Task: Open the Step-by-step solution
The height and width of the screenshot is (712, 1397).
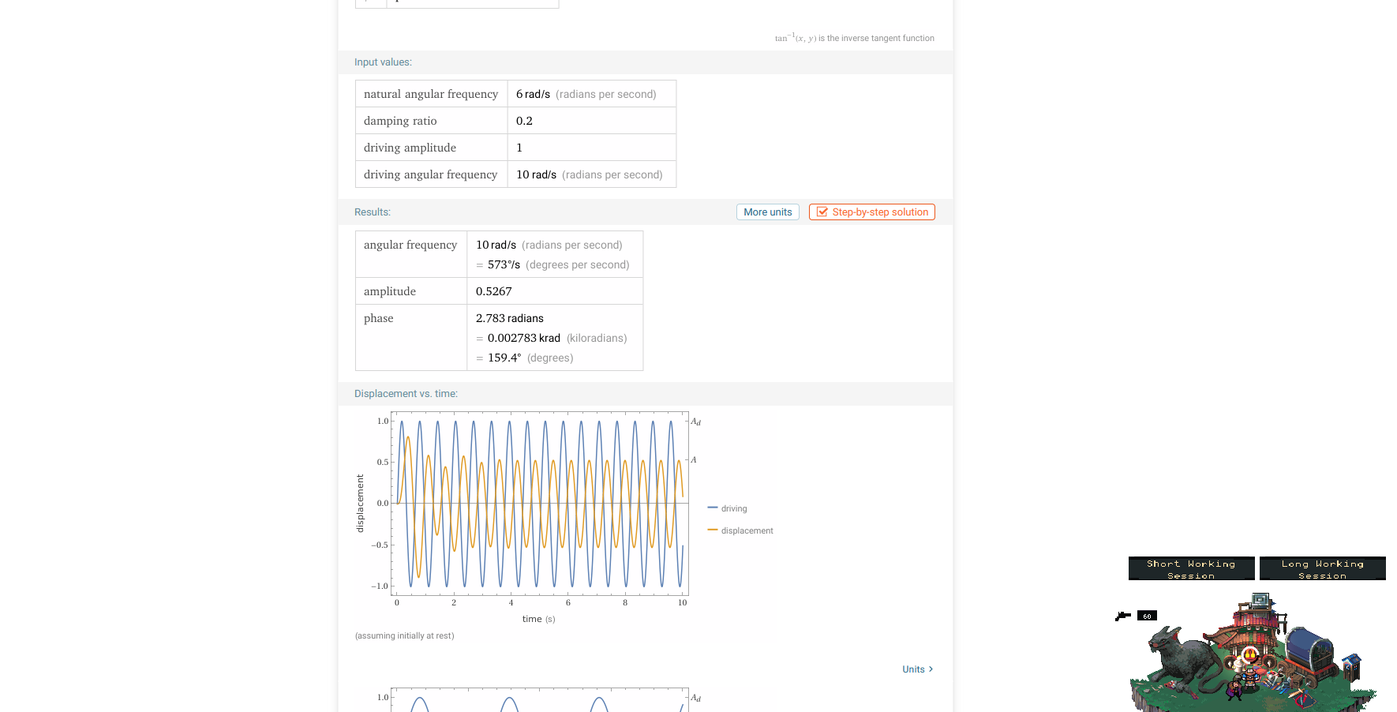Action: pyautogui.click(x=871, y=212)
